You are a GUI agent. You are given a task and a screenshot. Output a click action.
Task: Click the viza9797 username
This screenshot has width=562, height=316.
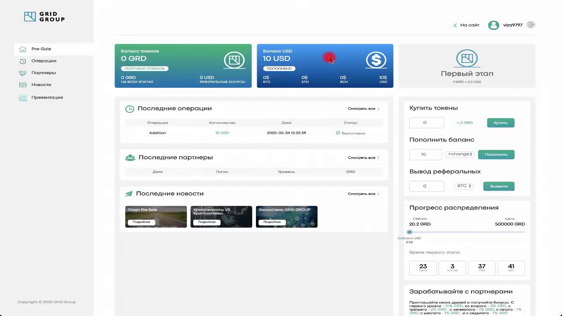[x=513, y=25]
